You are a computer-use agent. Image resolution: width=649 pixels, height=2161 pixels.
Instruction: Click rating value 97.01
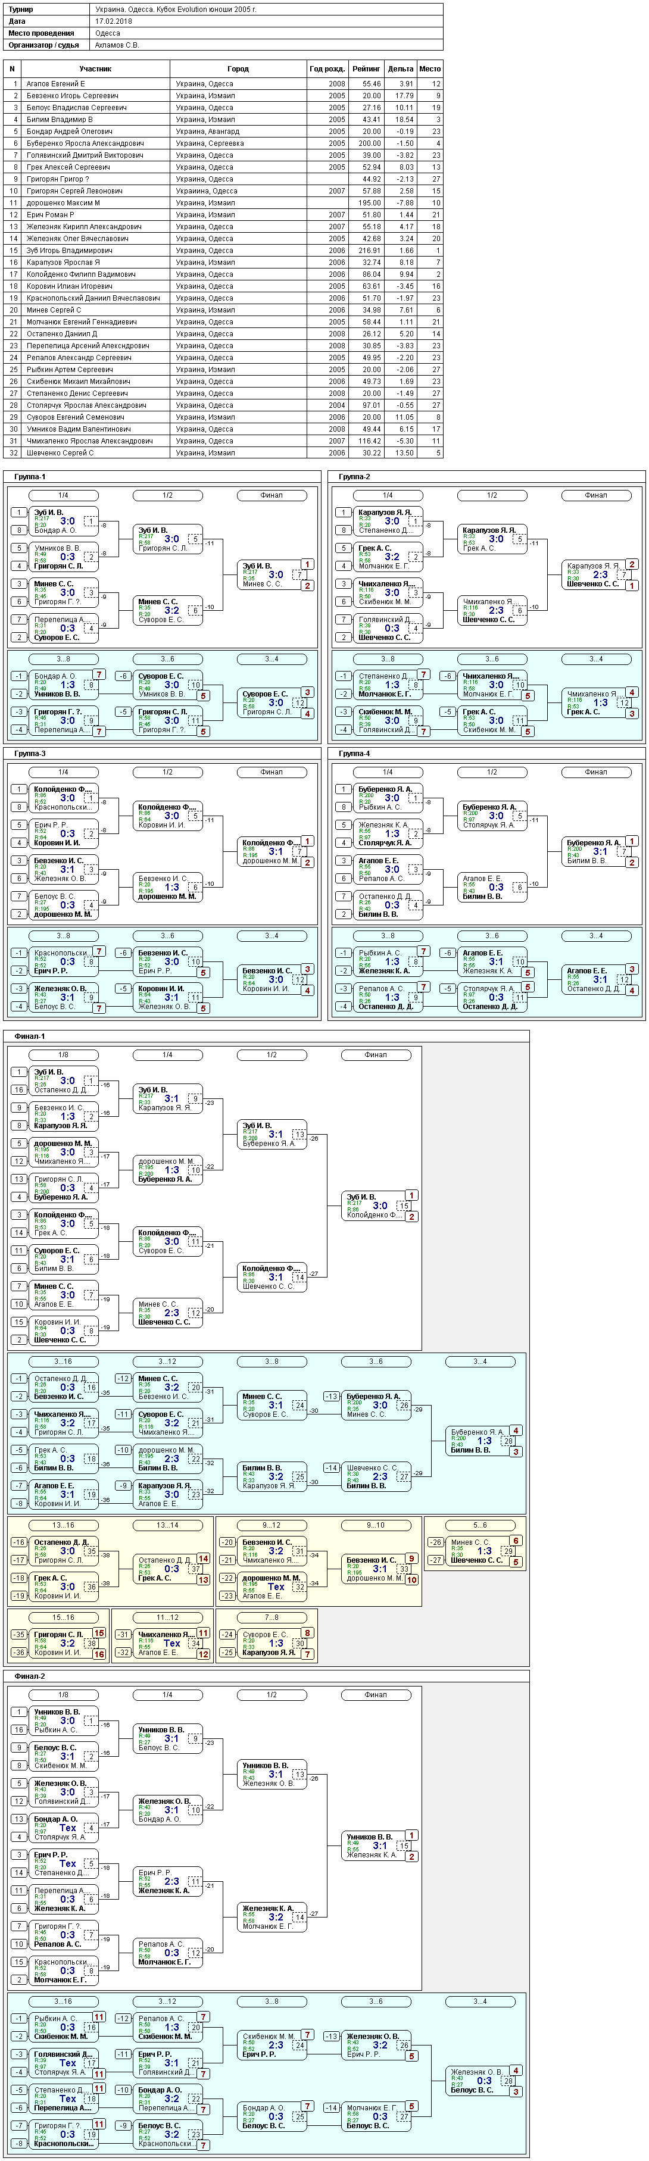[372, 405]
